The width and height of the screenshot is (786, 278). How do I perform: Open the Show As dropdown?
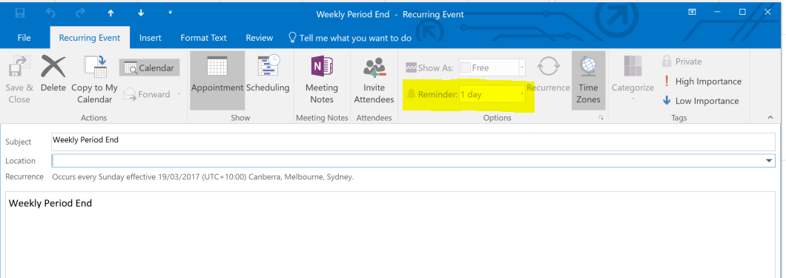[x=492, y=67]
